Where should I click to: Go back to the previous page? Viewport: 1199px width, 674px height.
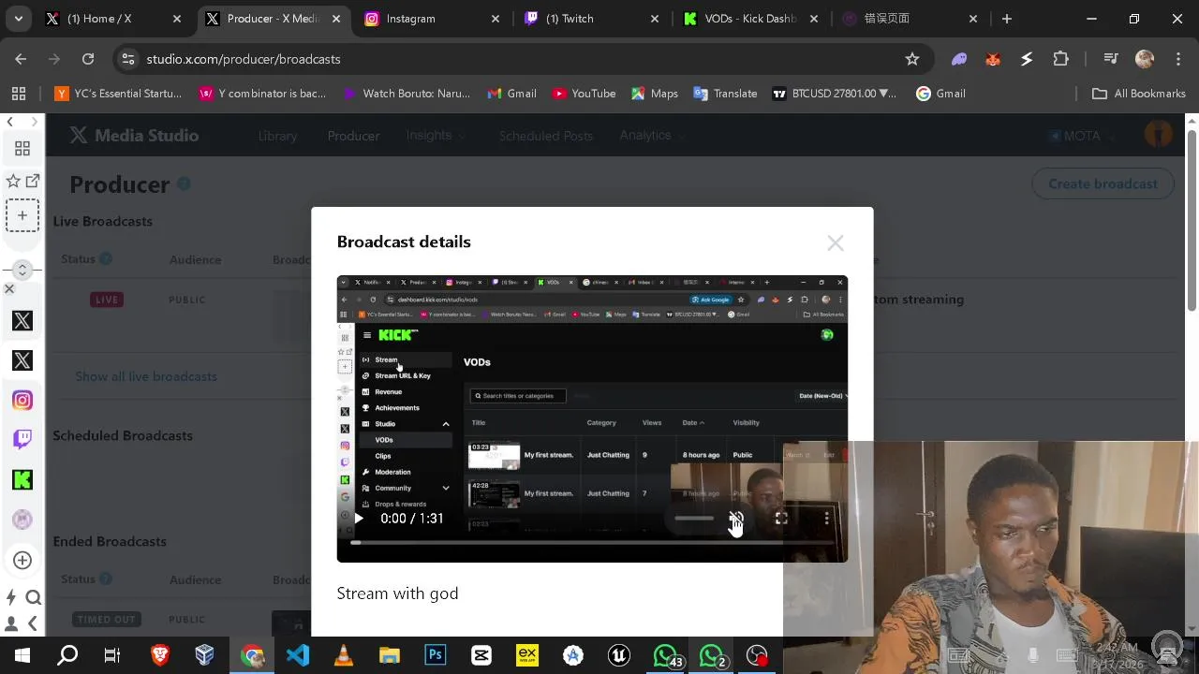click(x=21, y=59)
